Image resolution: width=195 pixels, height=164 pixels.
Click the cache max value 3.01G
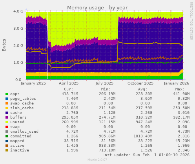pos(184,113)
